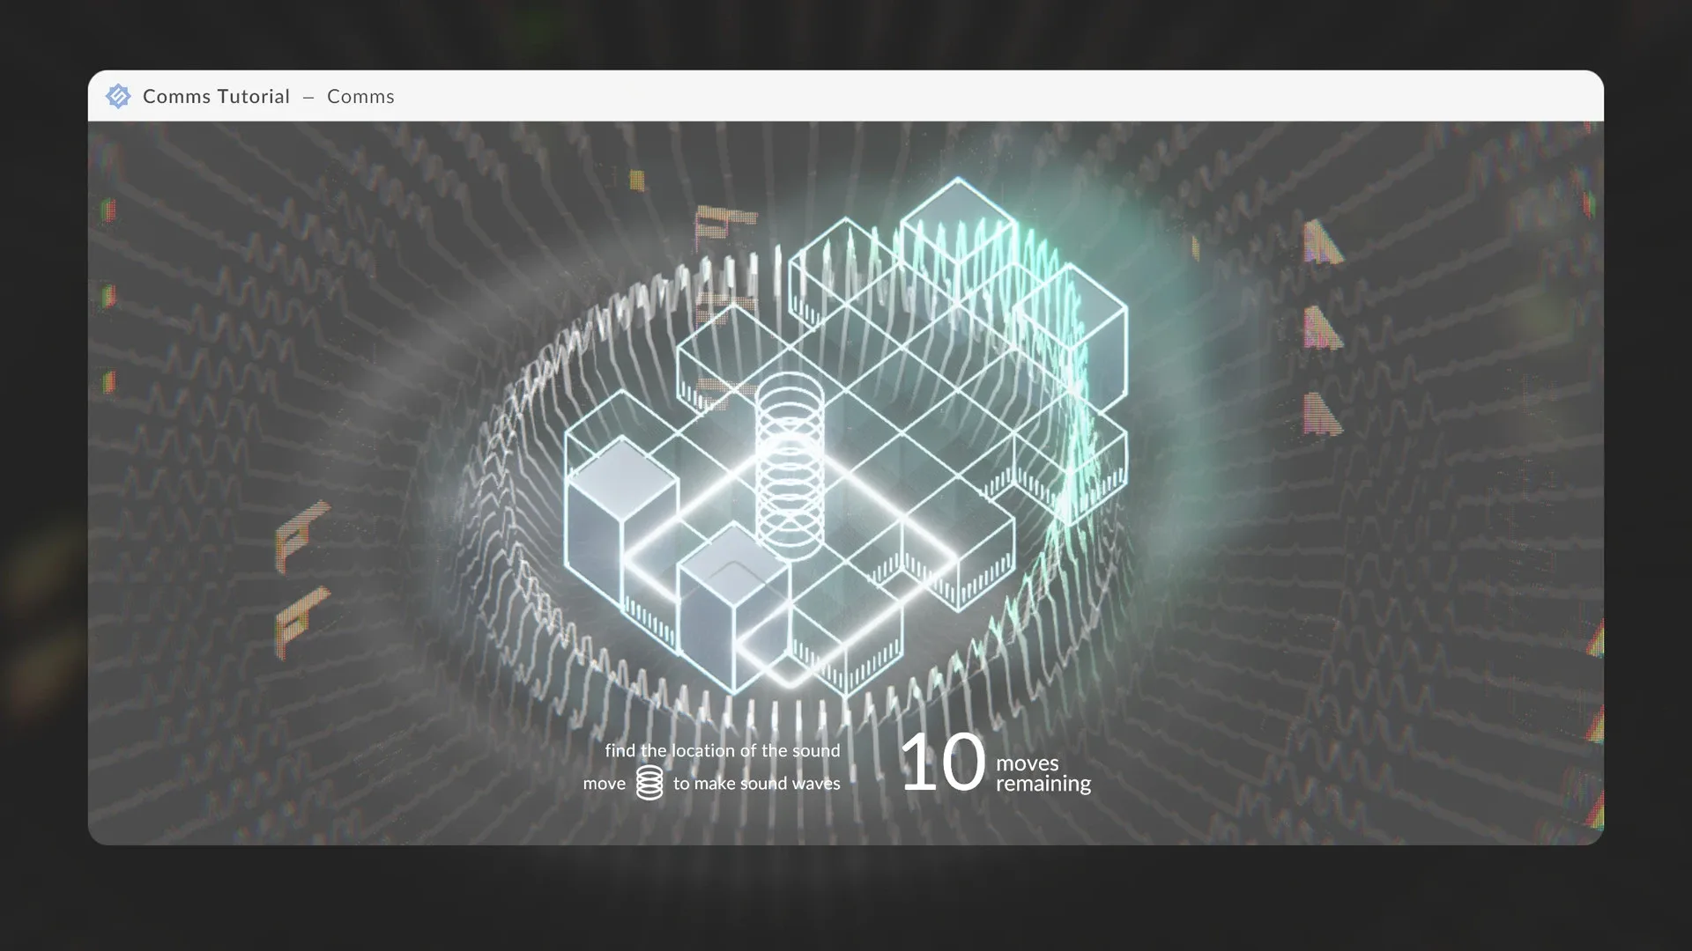1692x951 pixels.
Task: Click the small coil icon in the instructions
Action: coord(649,783)
